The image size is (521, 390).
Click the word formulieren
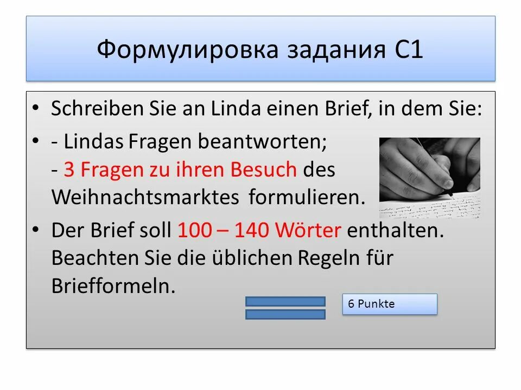[307, 197]
